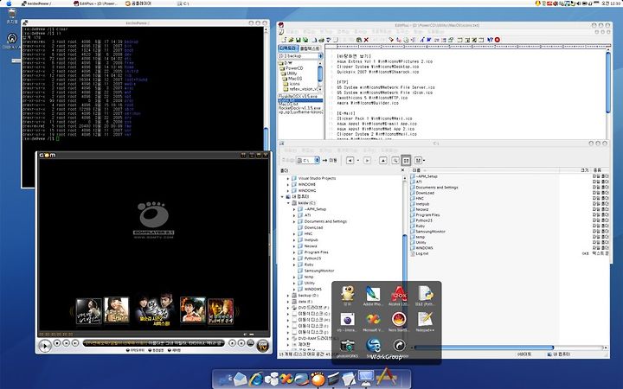Collapse the keide (C:) drive tree node

pos(288,203)
